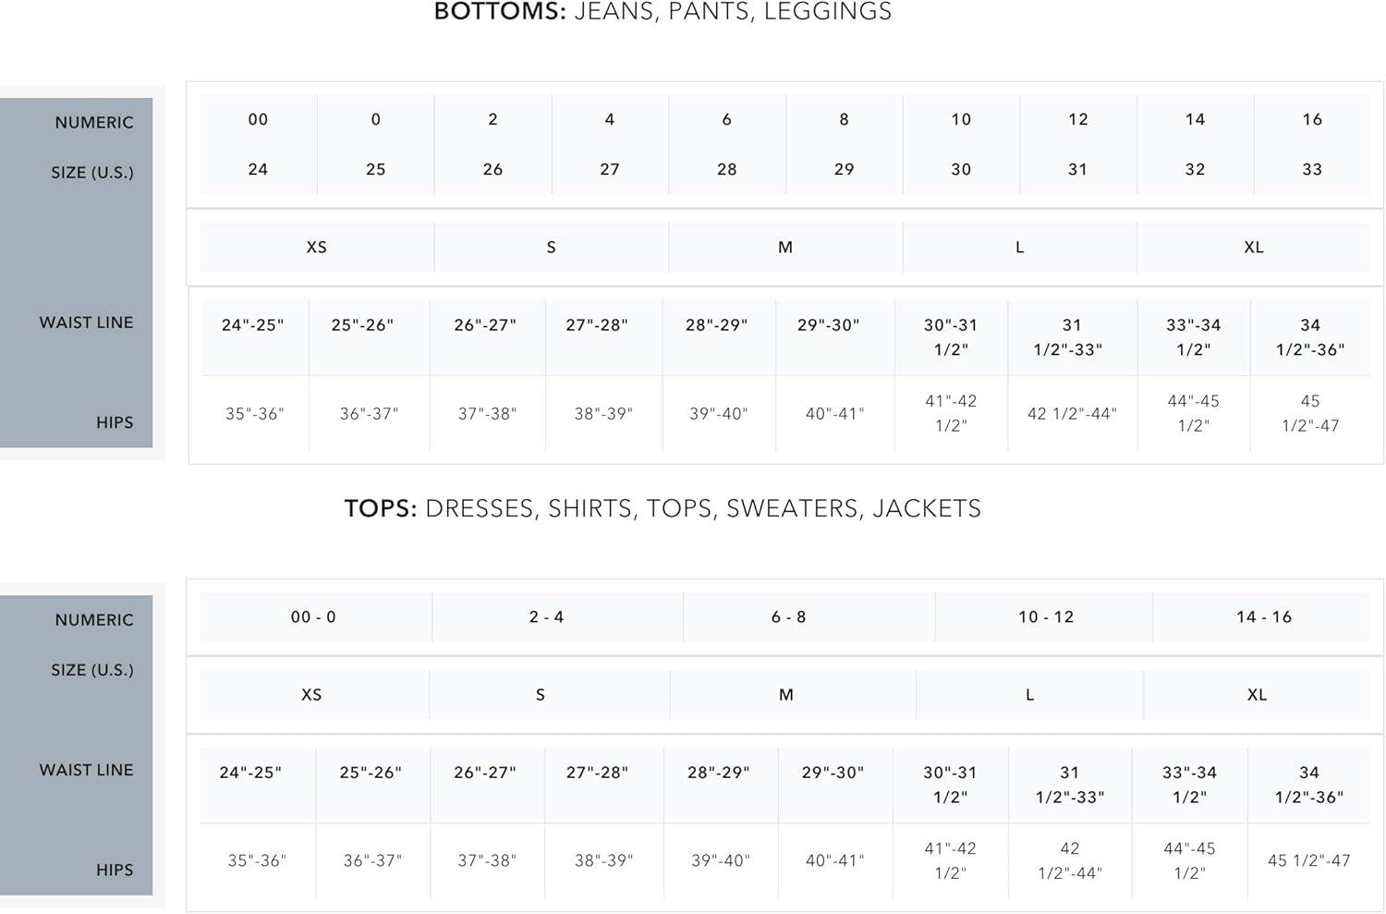This screenshot has width=1386, height=914.
Task: Click the XS cell in the bottoms chart
Action: tap(316, 248)
